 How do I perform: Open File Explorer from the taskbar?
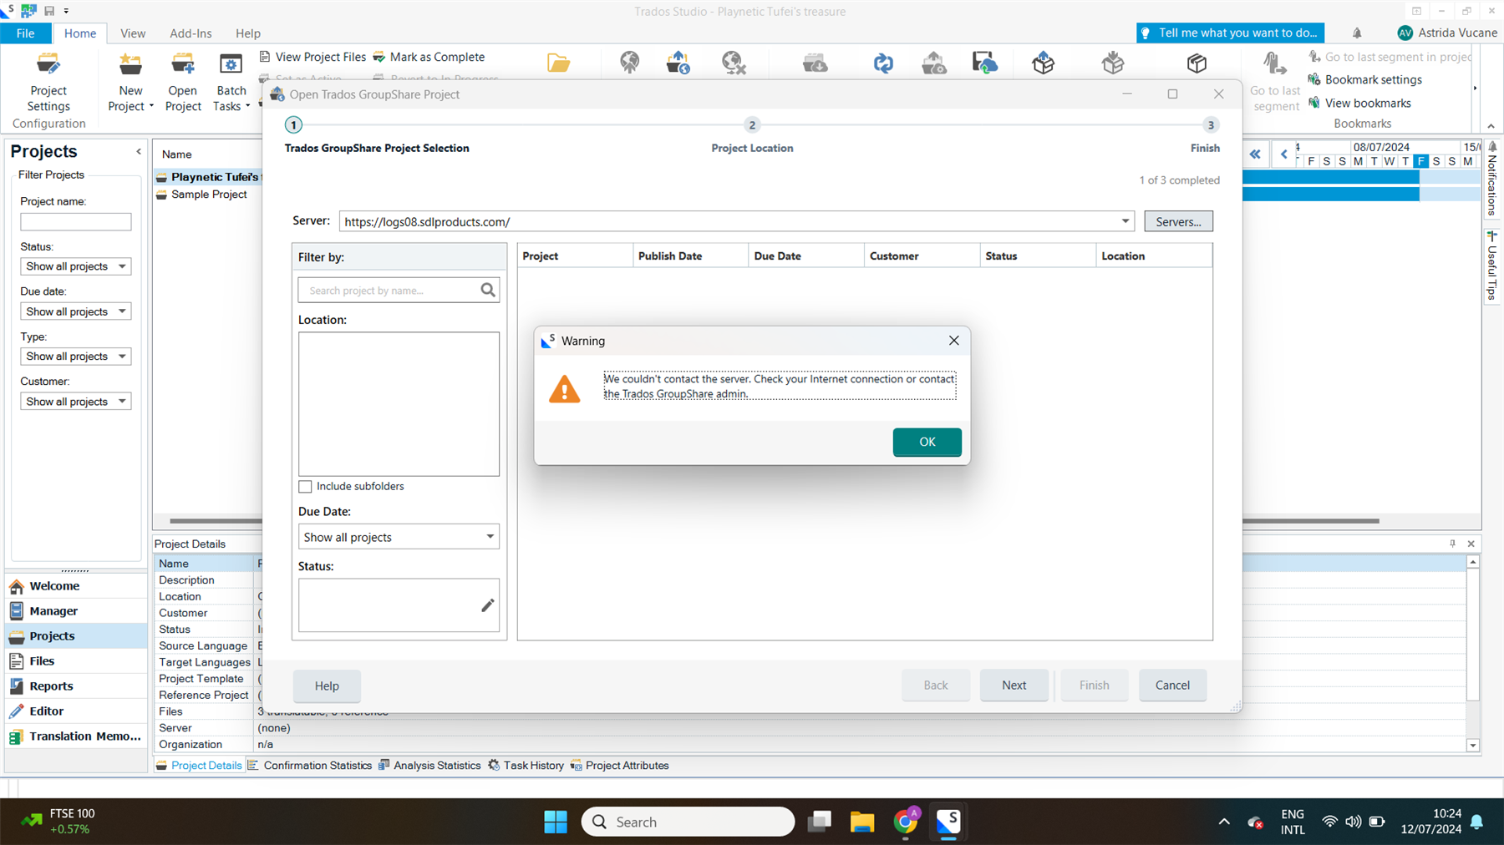[x=861, y=822]
